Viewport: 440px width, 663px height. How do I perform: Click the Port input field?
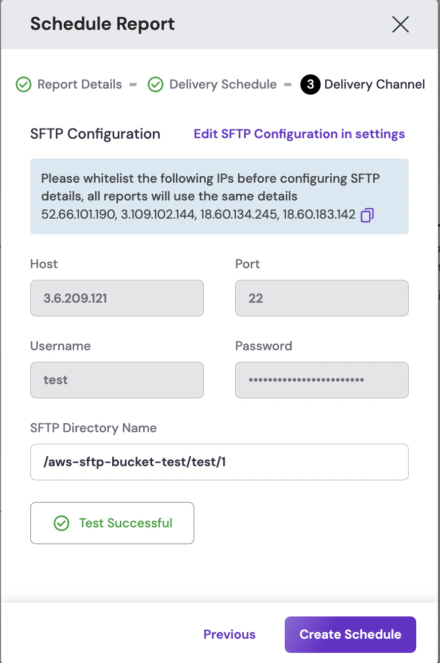322,298
